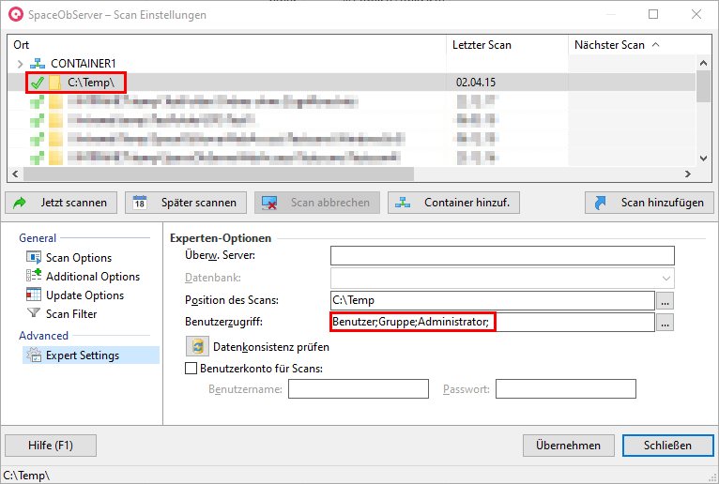Click the Container hinzuf. button
The image size is (719, 484).
pyautogui.click(x=453, y=203)
